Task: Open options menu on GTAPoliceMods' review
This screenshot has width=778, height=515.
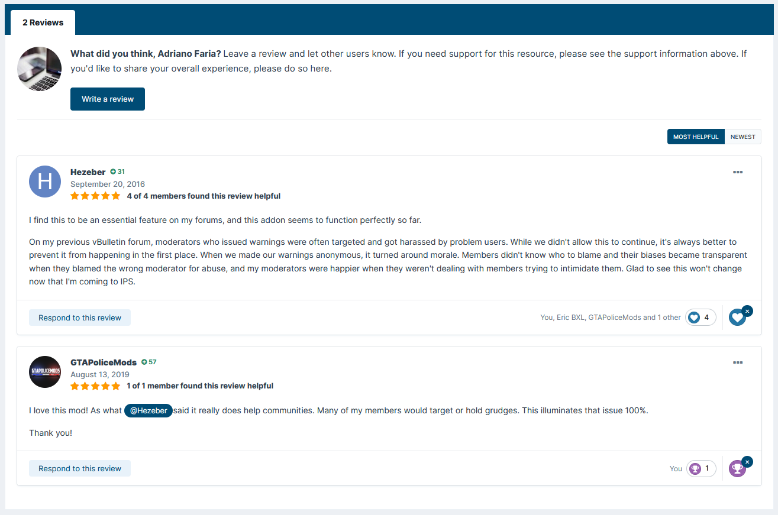Action: (737, 362)
